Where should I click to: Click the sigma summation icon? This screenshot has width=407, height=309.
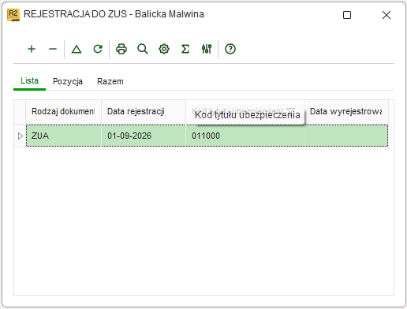coord(185,49)
